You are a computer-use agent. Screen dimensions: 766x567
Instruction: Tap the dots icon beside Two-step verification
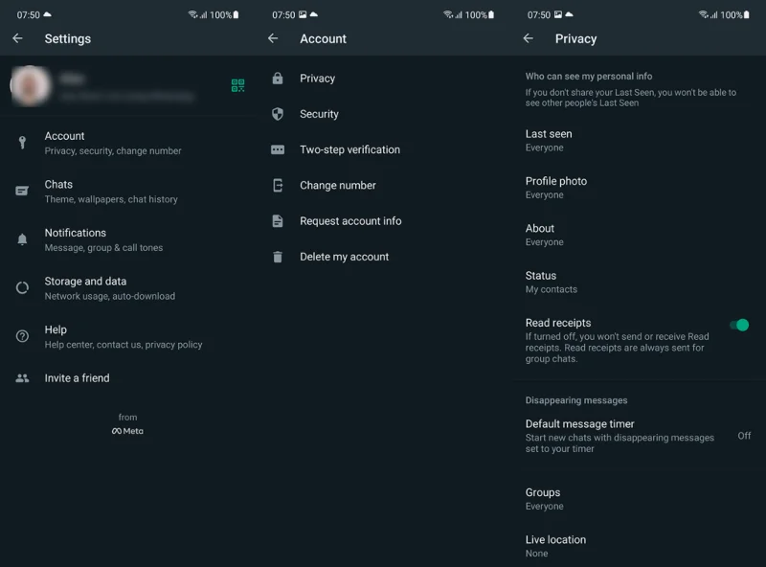pyautogui.click(x=278, y=149)
